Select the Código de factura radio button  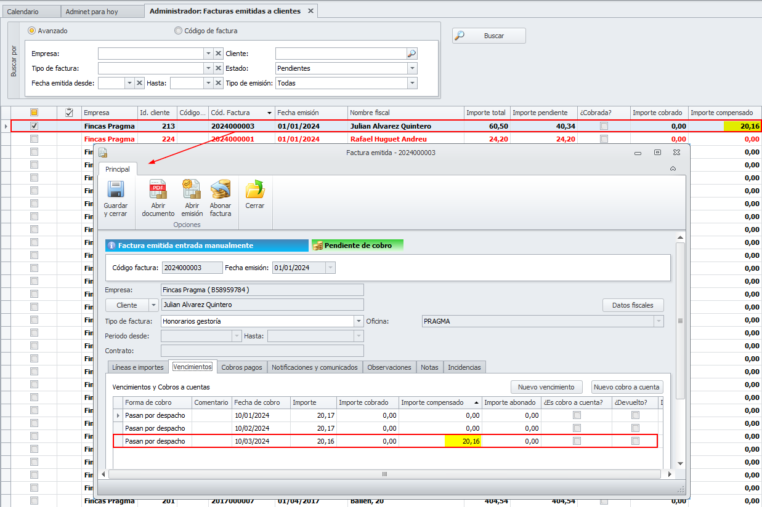(179, 31)
